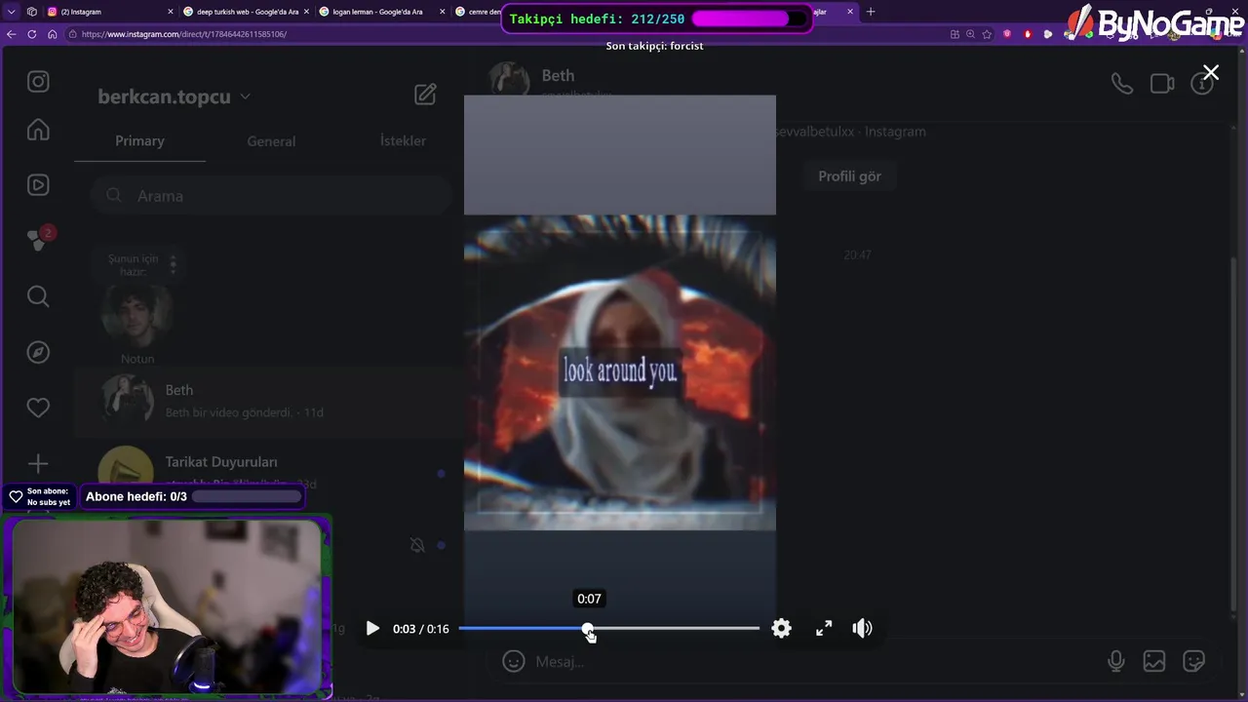Open Explore compass in the sidebar
The image size is (1248, 702).
pyautogui.click(x=38, y=352)
